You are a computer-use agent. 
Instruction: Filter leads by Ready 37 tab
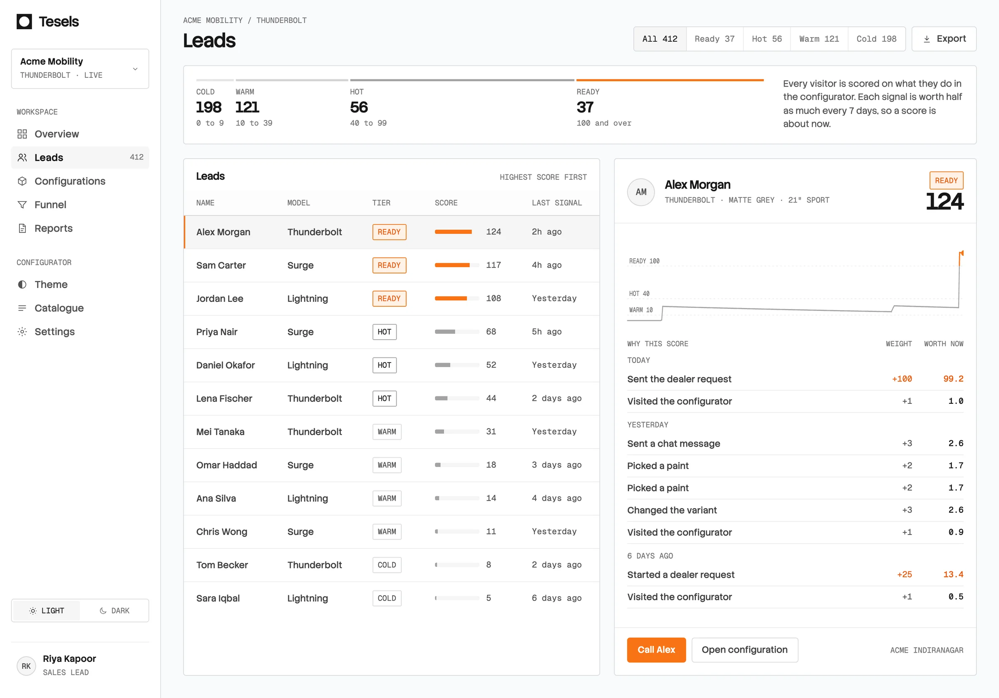[714, 39]
